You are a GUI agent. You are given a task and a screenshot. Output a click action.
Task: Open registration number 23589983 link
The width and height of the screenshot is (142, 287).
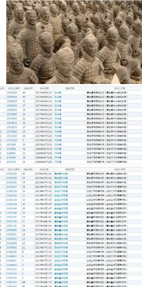pos(12,247)
